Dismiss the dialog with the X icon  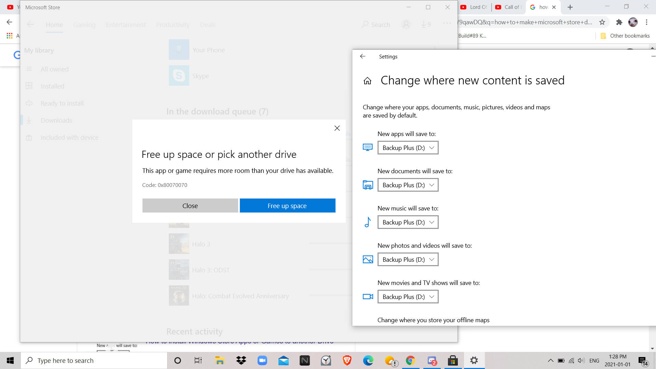(x=337, y=128)
